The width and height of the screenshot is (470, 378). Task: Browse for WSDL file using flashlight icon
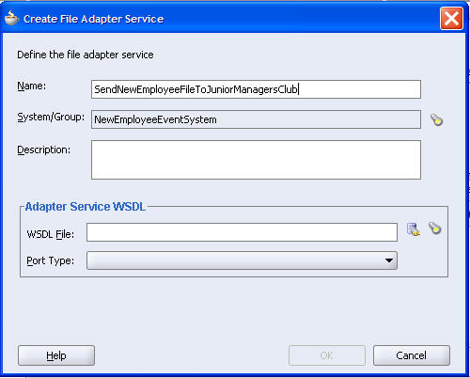435,228
